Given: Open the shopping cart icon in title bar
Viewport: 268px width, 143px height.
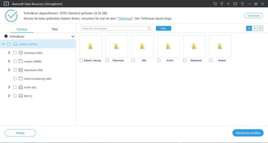Looking at the screenshot, I should [x=215, y=4].
